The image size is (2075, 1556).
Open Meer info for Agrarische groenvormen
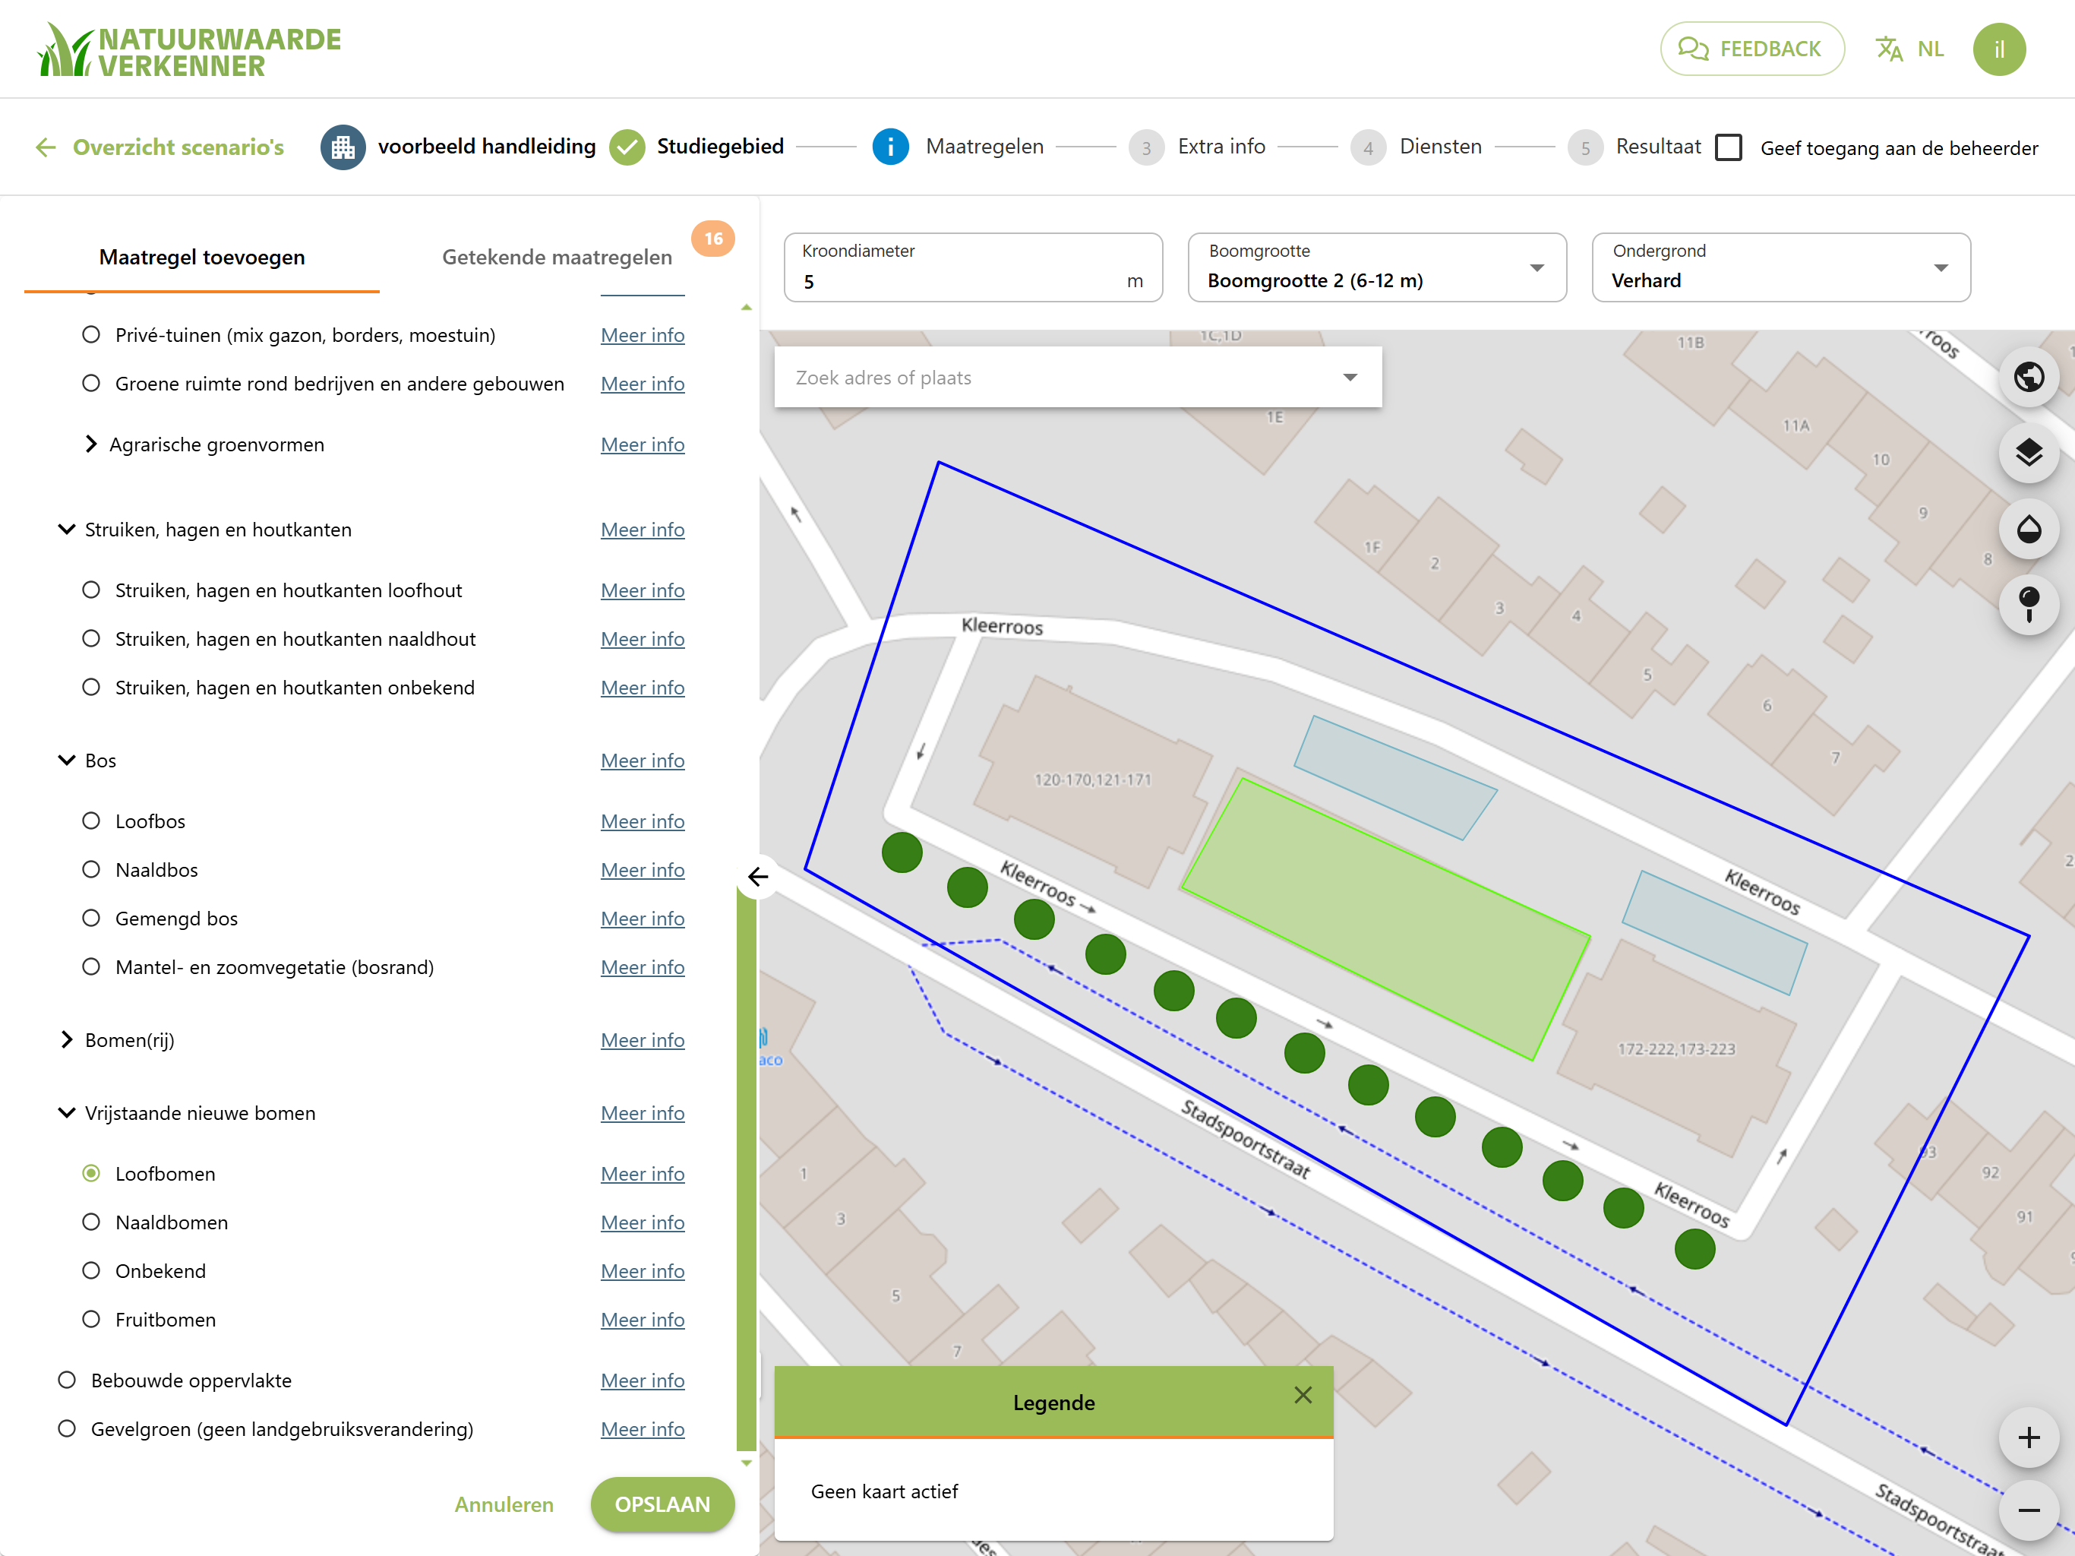(x=643, y=444)
